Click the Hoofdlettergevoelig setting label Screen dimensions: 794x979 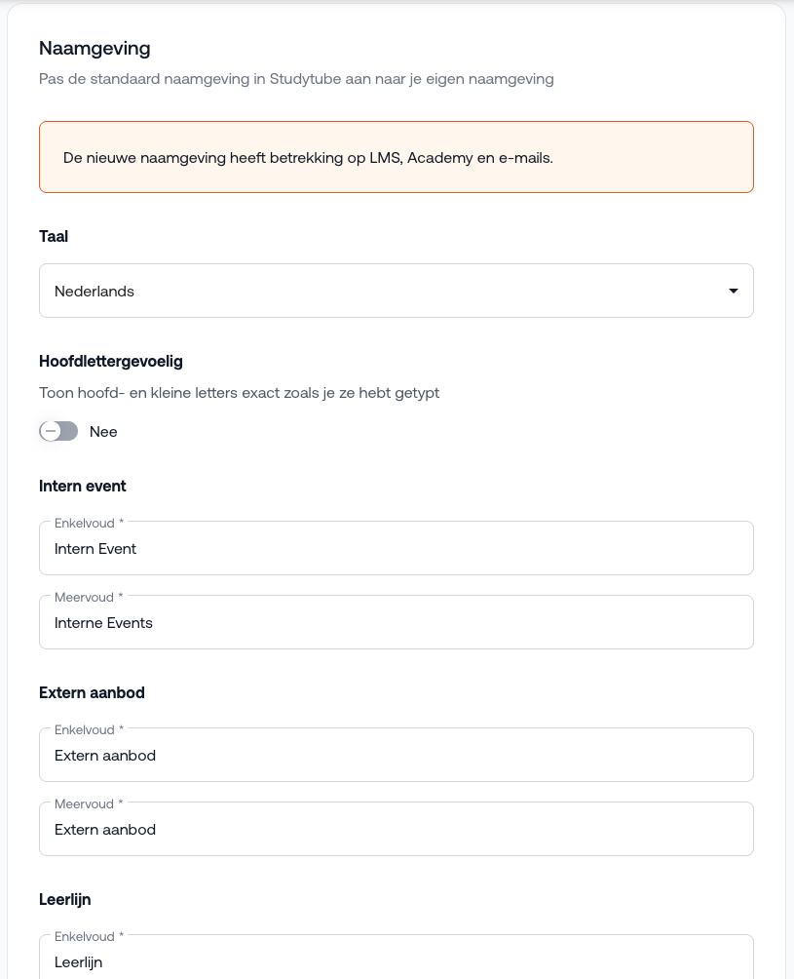click(x=111, y=361)
